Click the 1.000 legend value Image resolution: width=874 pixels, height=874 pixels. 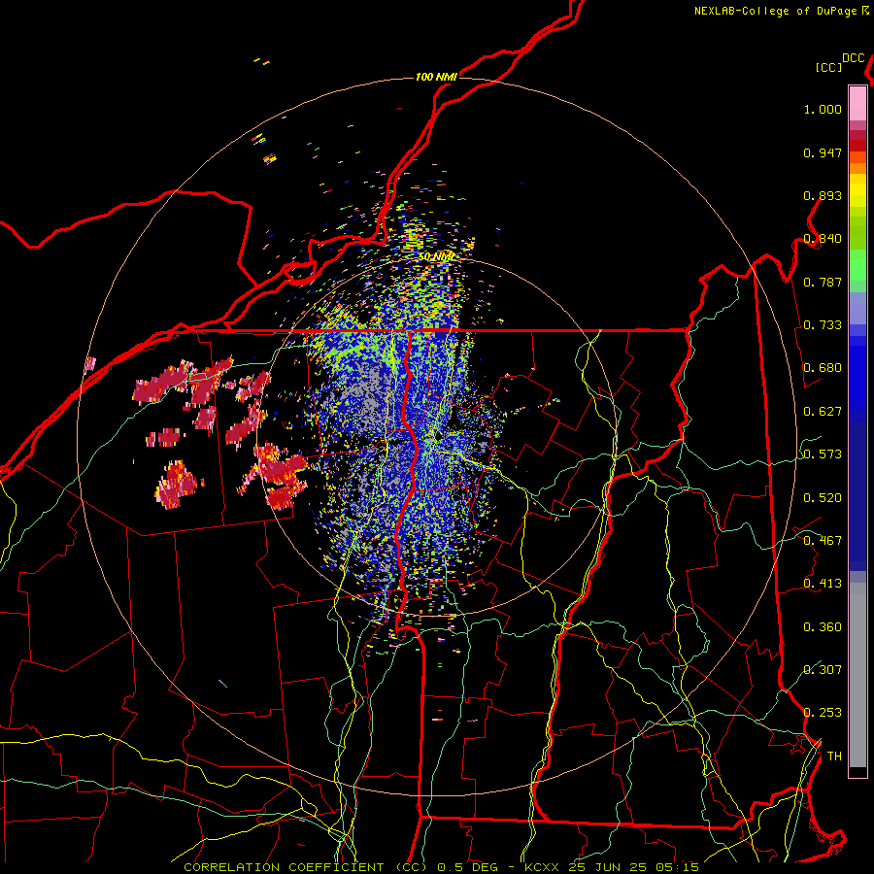[823, 109]
